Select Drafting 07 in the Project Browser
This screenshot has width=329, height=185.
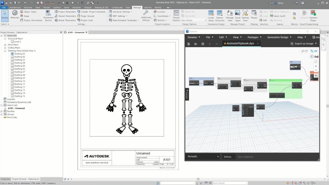click(20, 72)
